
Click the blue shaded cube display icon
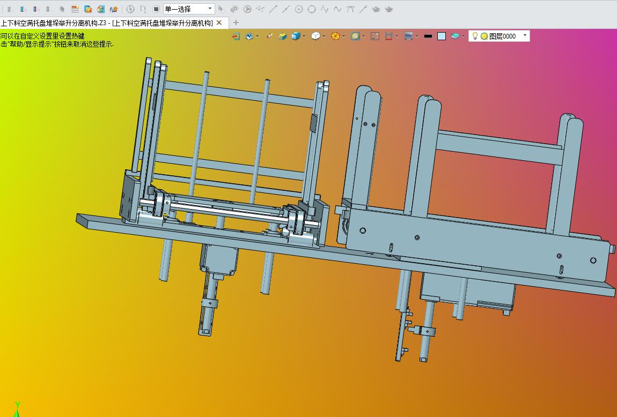pos(296,36)
